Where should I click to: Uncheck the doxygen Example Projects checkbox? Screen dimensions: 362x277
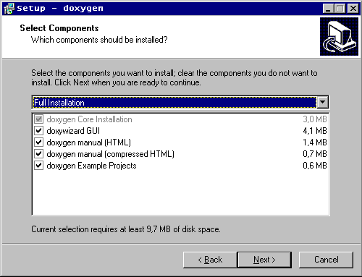(x=38, y=166)
